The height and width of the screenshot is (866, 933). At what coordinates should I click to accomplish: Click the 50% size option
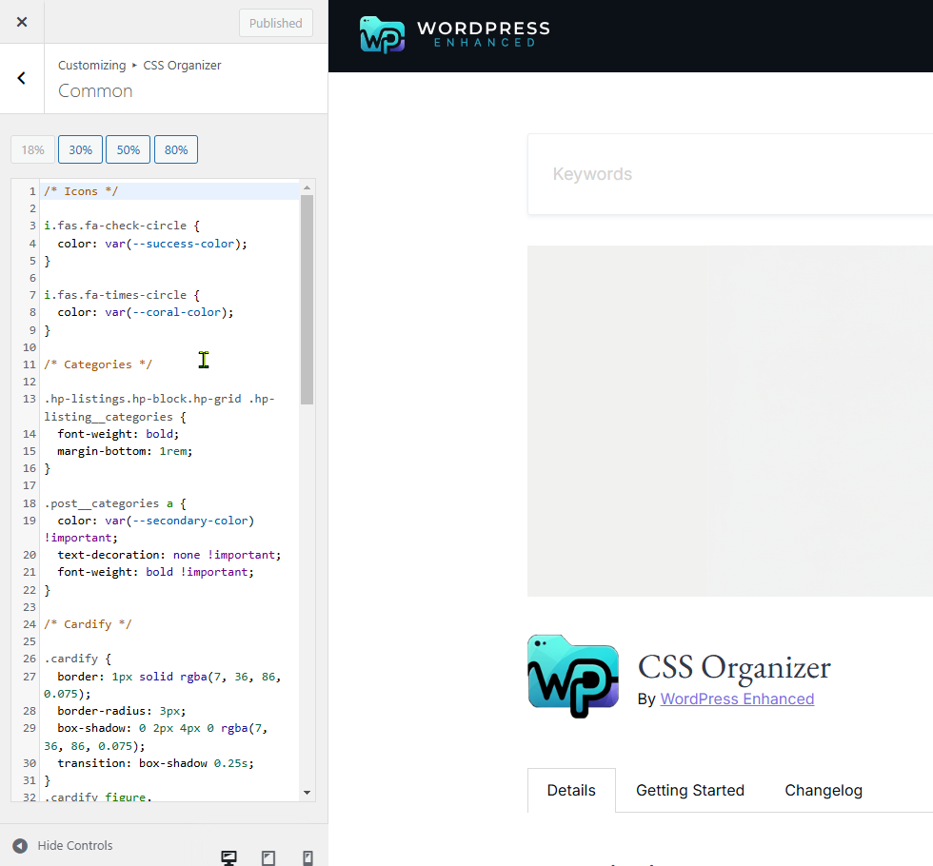[128, 149]
